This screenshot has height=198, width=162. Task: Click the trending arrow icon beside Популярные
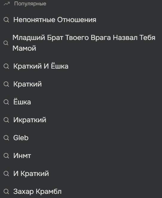click(x=7, y=4)
